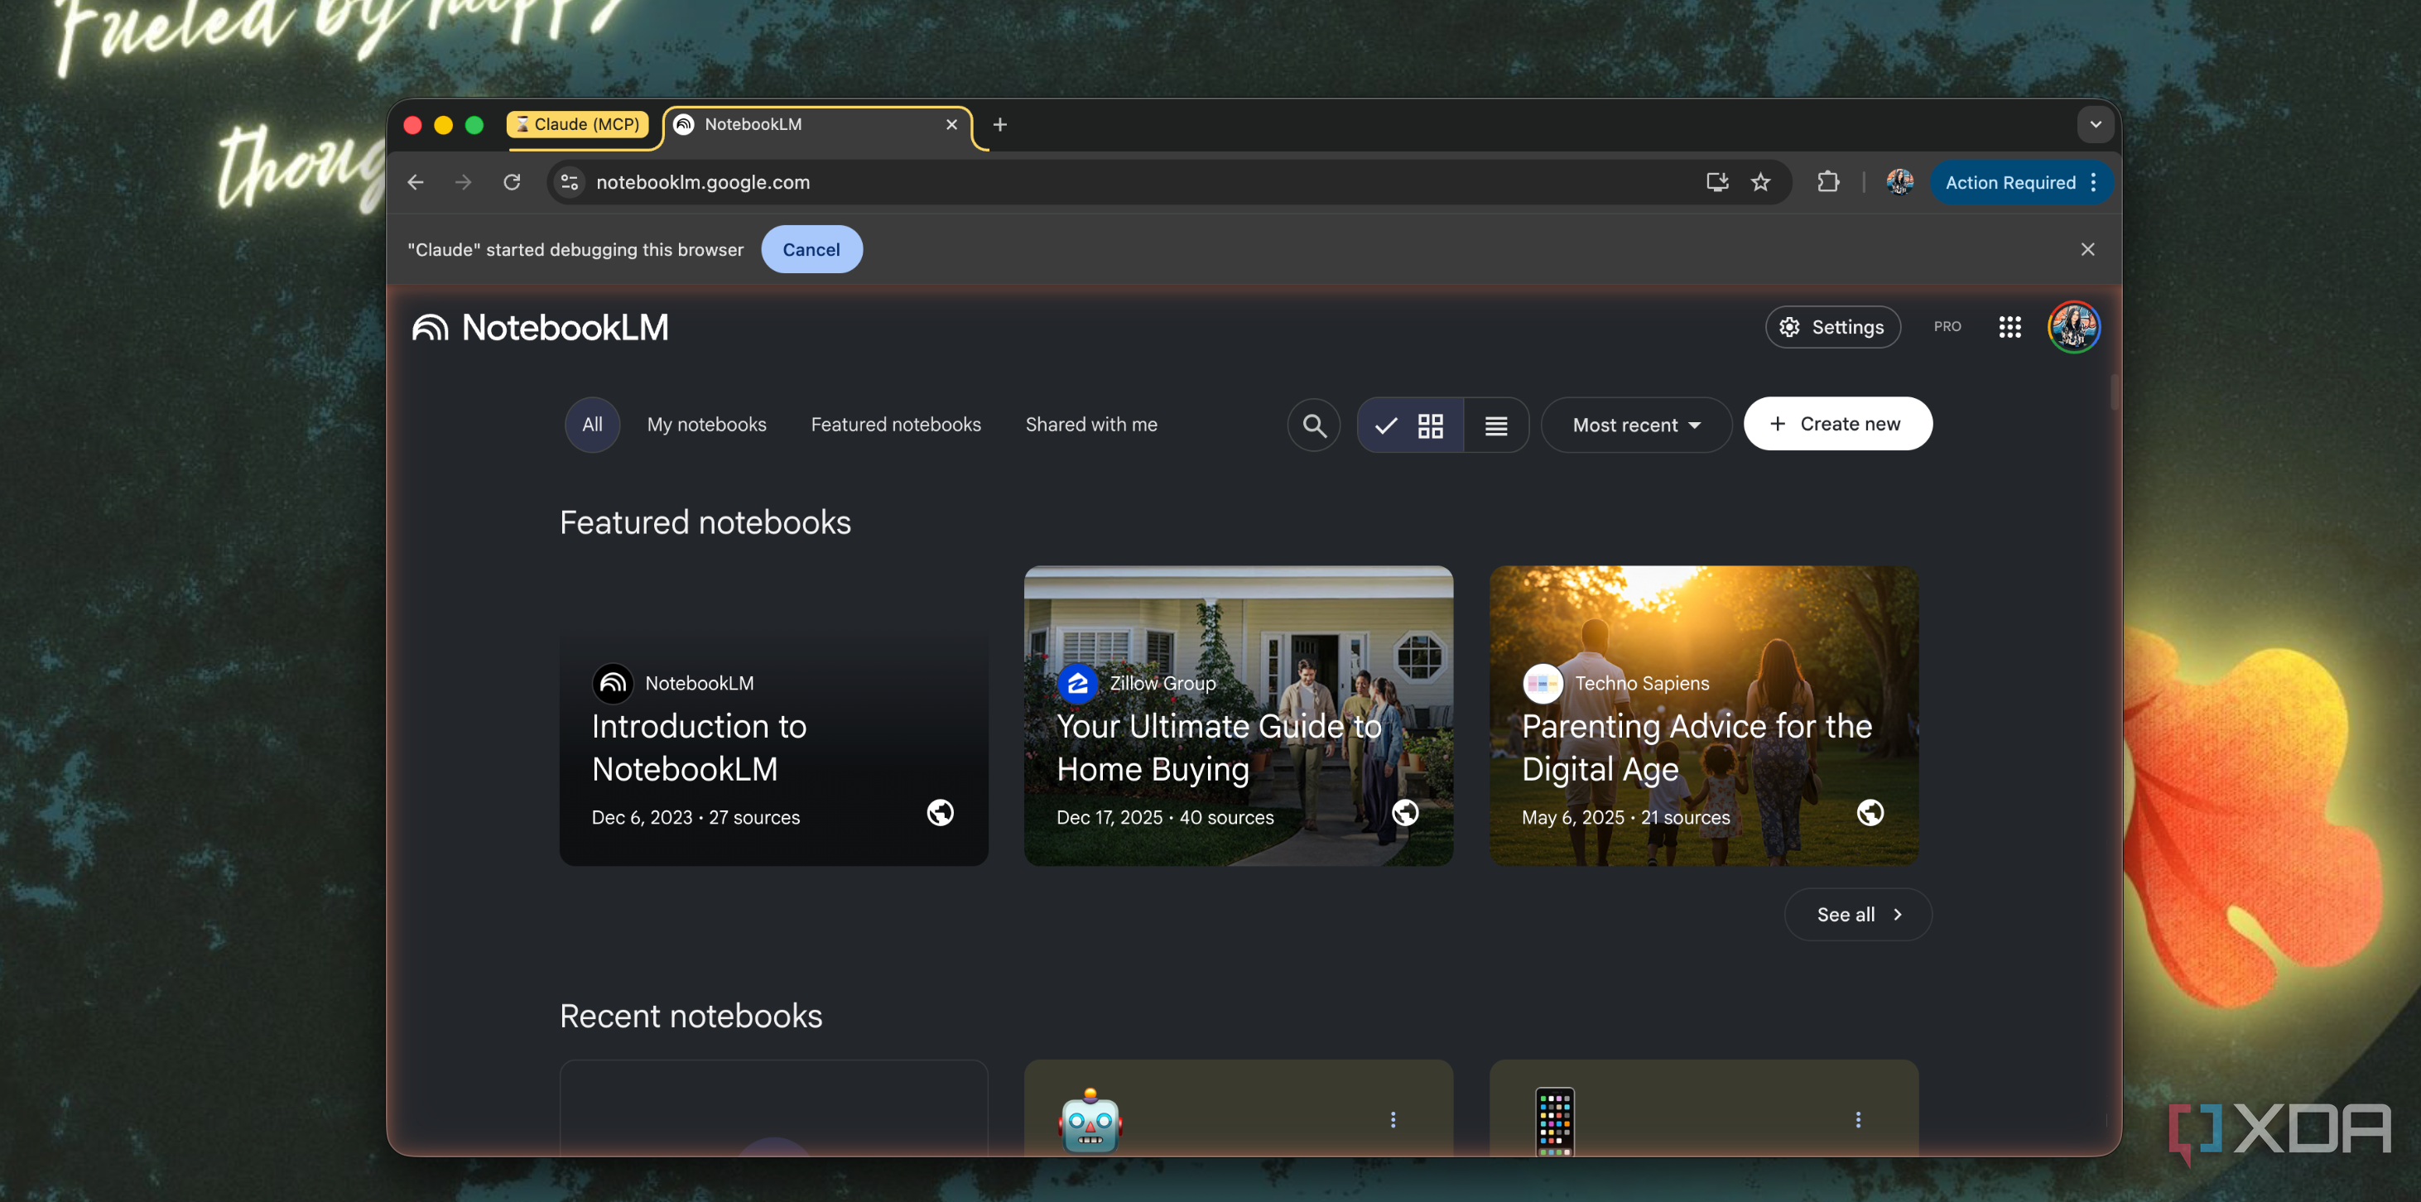This screenshot has width=2421, height=1202.
Task: Open Introduction to NotebookLM notebook card
Action: tap(773, 715)
